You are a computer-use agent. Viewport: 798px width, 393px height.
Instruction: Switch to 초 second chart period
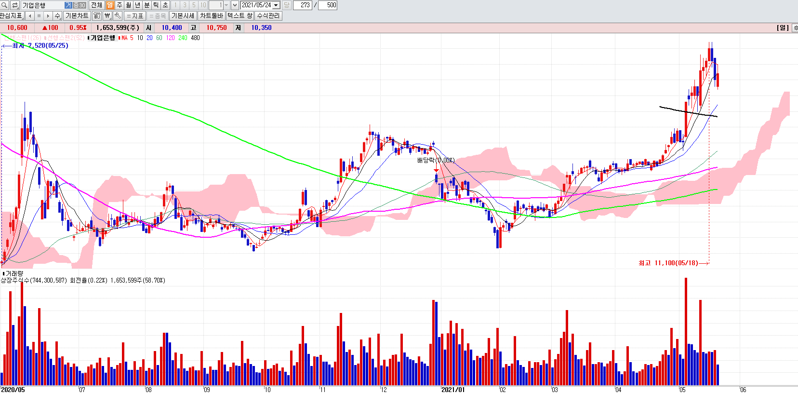tap(165, 5)
